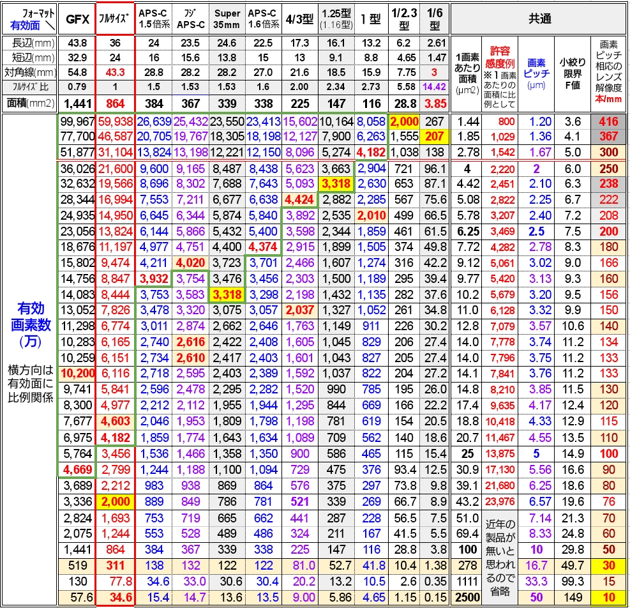Click the blue 画素ピッチ (μm) header
This screenshot has height=608, width=630.
click(536, 74)
